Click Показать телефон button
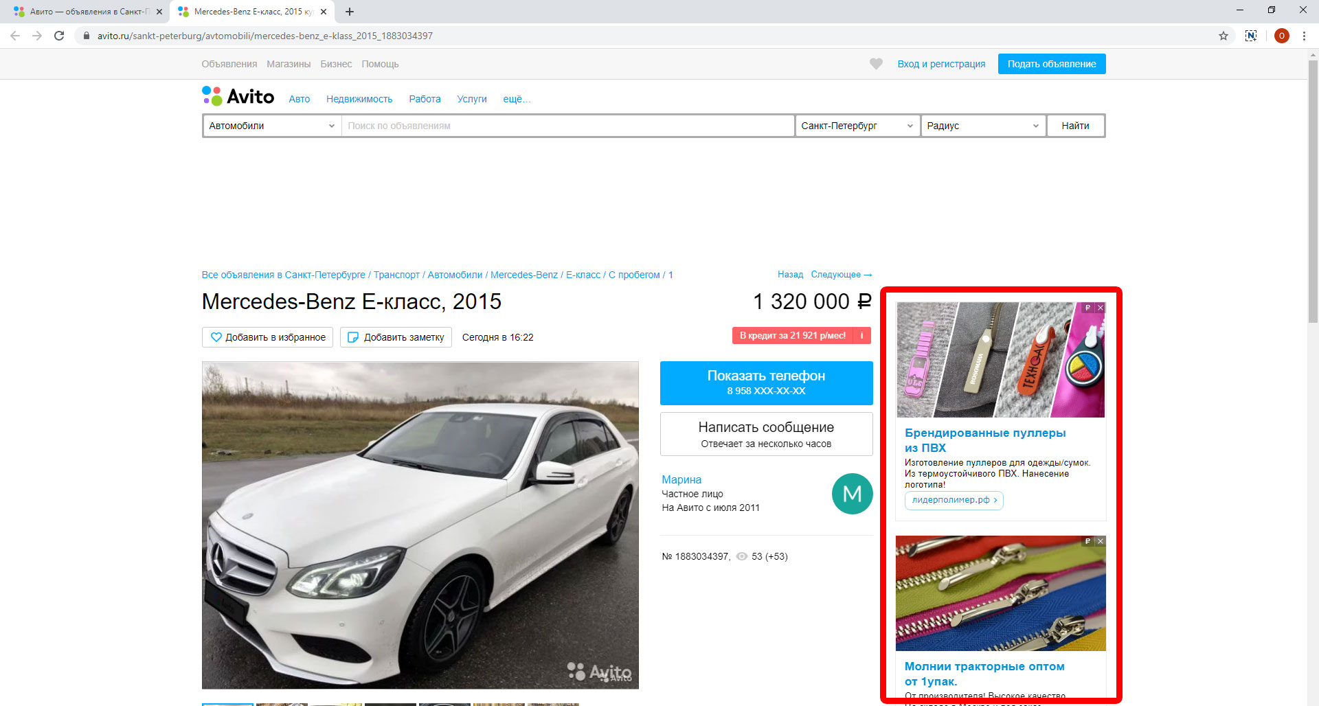Image resolution: width=1319 pixels, height=706 pixels. 766,383
